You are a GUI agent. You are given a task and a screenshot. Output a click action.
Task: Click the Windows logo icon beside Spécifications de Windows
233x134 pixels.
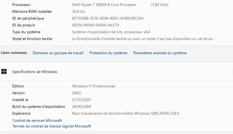[4, 72]
